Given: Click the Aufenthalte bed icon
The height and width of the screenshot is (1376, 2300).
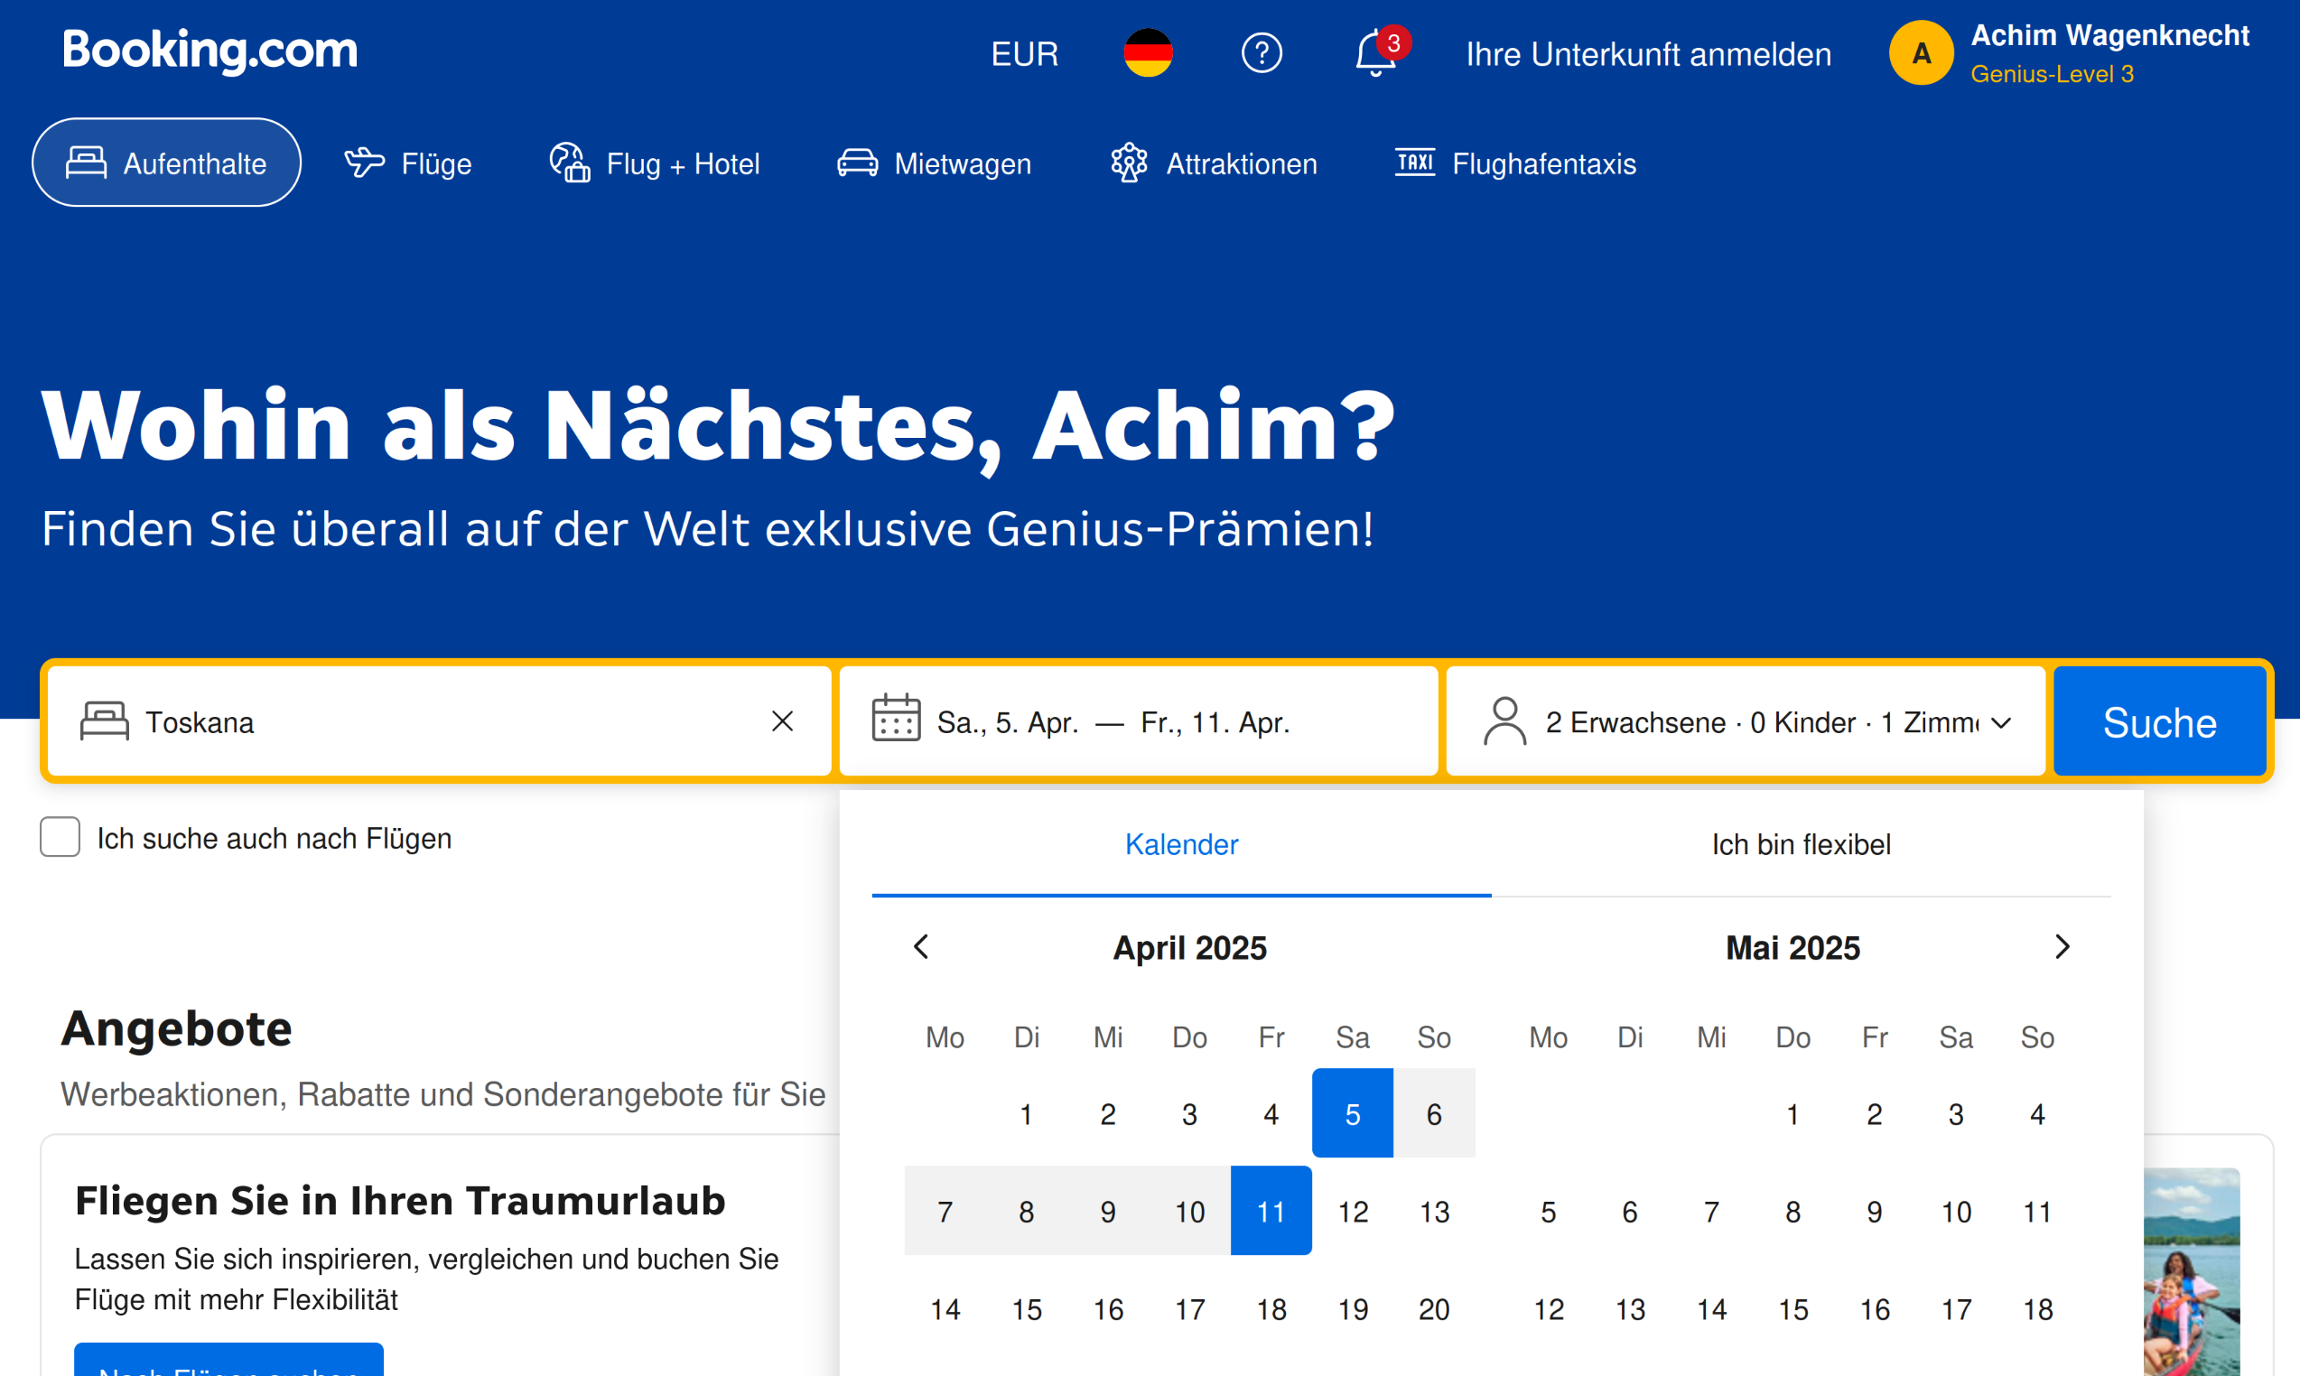Looking at the screenshot, I should pyautogui.click(x=87, y=163).
